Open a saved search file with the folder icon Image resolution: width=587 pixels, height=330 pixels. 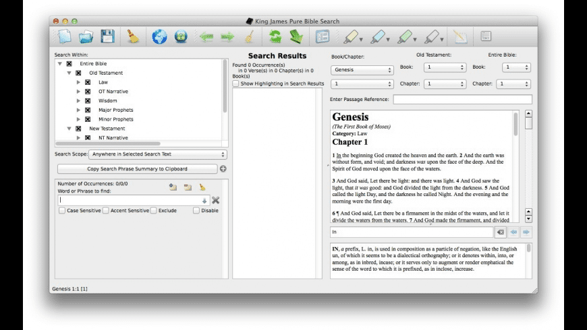pyautogui.click(x=86, y=36)
